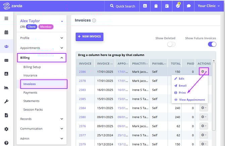Click the Quick Search field
The height and width of the screenshot is (146, 225).
coord(125,6)
